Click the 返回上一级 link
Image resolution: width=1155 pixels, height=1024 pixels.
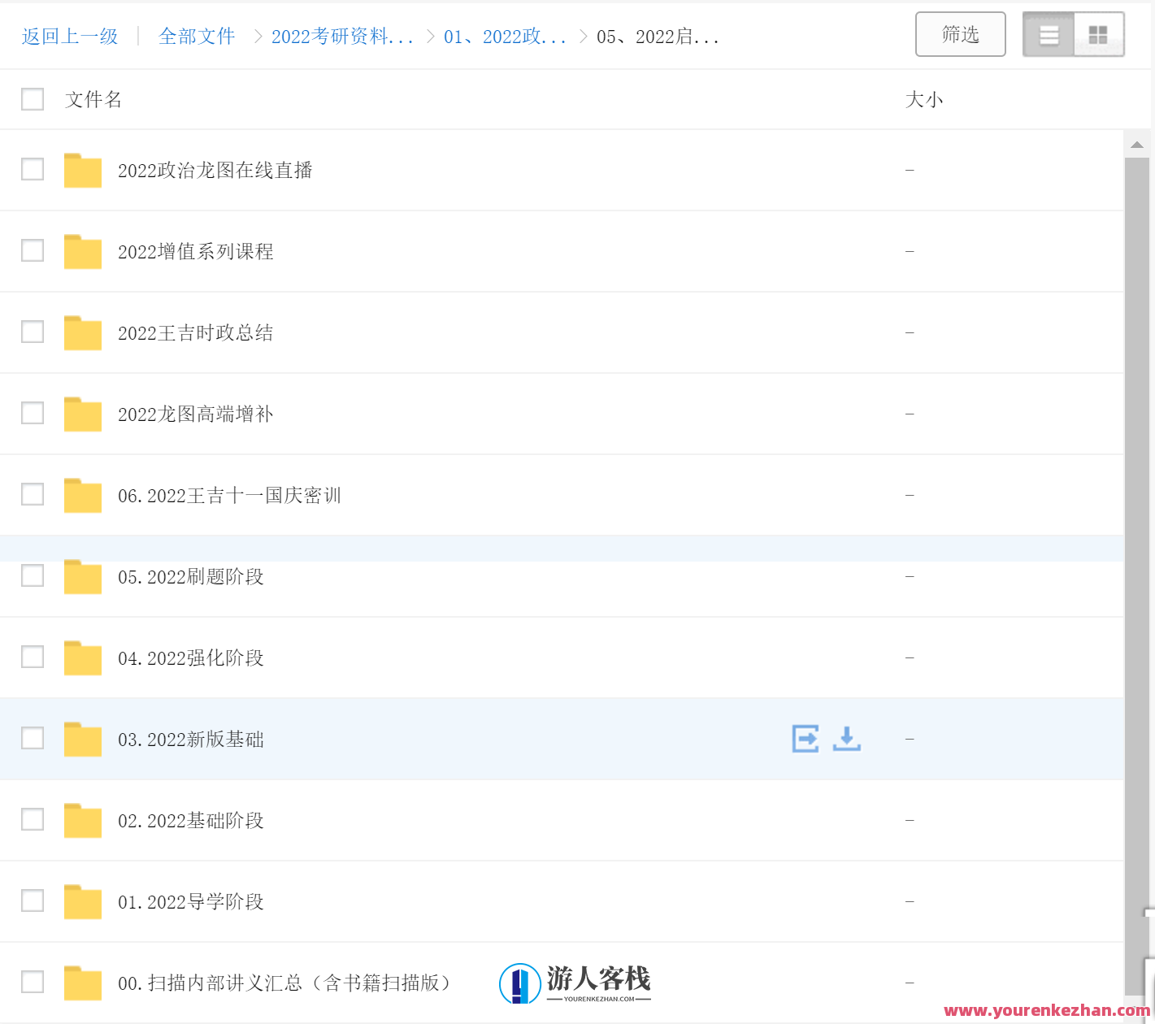click(68, 36)
